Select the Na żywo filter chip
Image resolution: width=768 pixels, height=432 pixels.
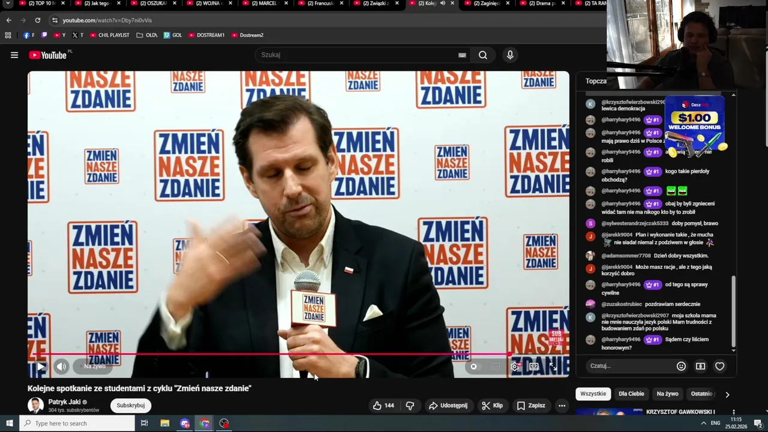[x=667, y=394]
